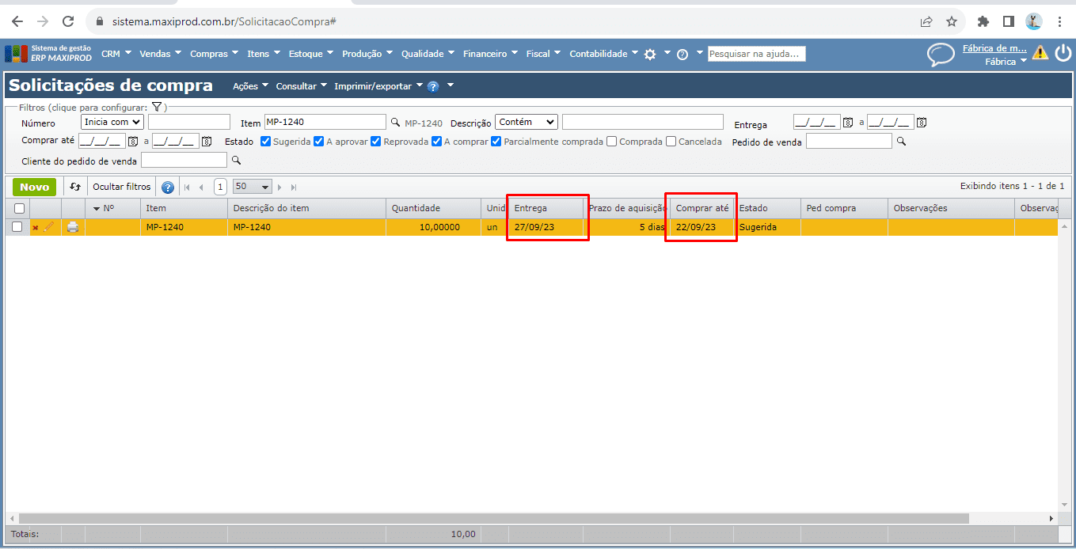The image size is (1076, 549).
Task: Open the Ações menu
Action: 250,86
